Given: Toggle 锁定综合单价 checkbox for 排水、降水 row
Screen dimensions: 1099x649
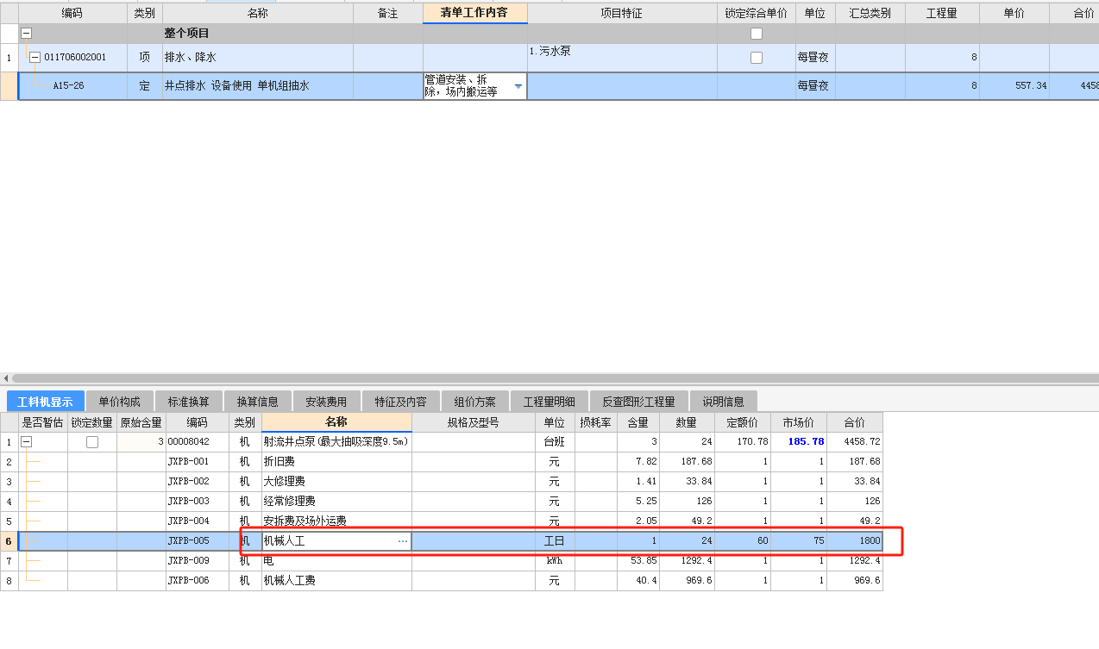Looking at the screenshot, I should (x=757, y=58).
